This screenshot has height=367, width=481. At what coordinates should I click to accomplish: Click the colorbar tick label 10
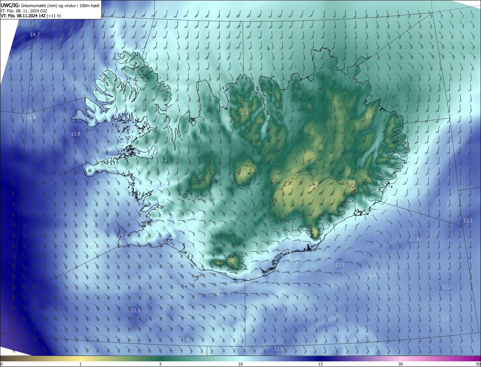(x=240, y=364)
